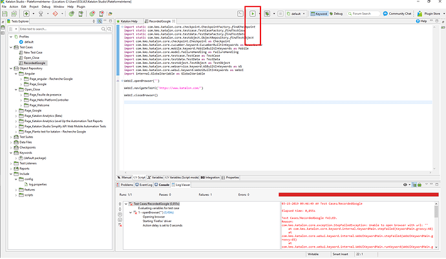This screenshot has width=446, height=259.
Task: Switch to Katalon Help tab
Action: 127,21
